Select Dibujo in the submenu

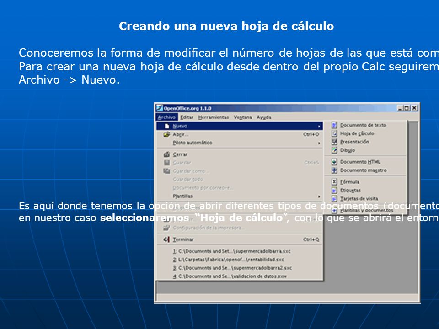pyautogui.click(x=366, y=150)
